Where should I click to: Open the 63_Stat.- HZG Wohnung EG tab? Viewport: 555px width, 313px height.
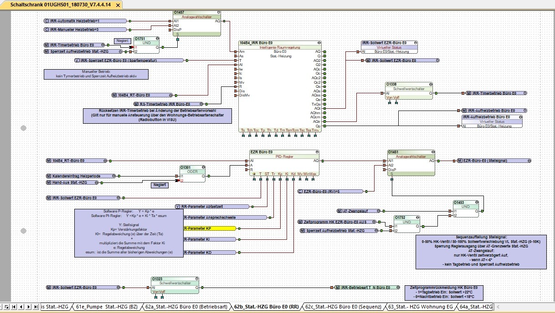(x=420, y=307)
